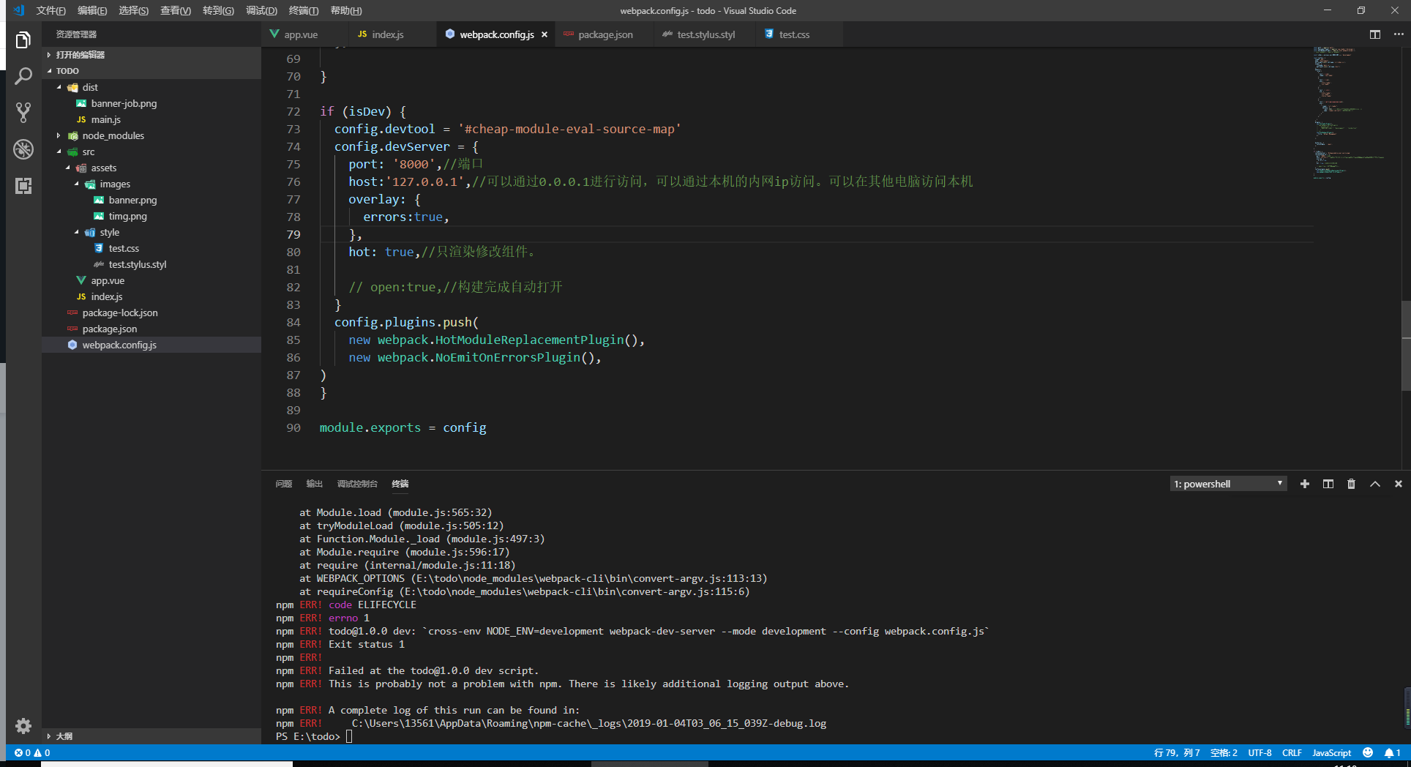The image size is (1411, 767).
Task: Change the UTF-8 file encoding
Action: click(x=1260, y=752)
